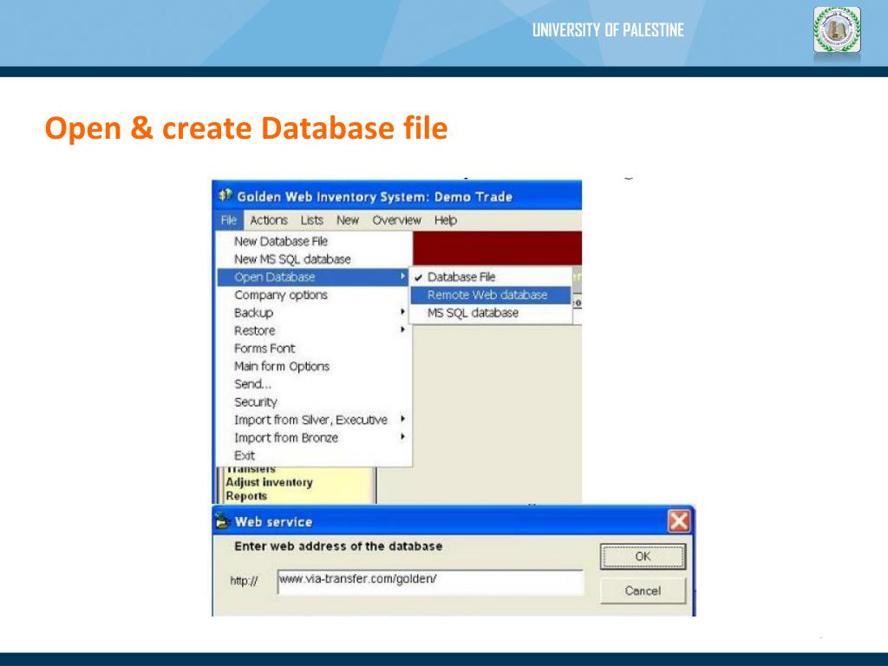The image size is (888, 666).
Task: Pick MS SQL database in the submenu
Action: [491, 312]
